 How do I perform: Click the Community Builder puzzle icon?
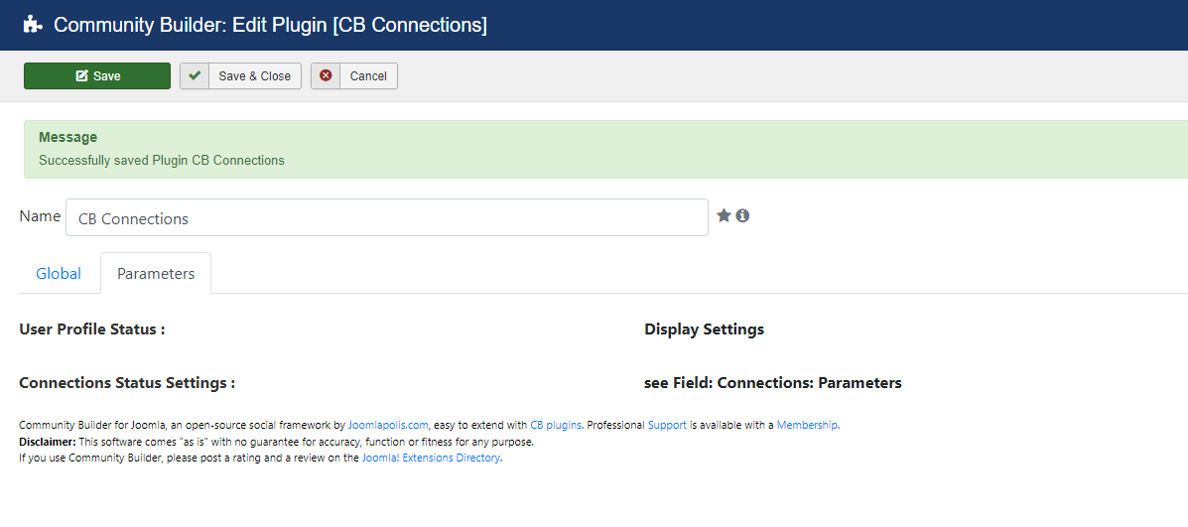coord(33,25)
